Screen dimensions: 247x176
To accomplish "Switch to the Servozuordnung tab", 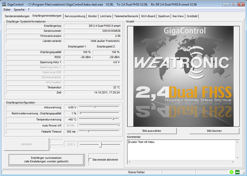I will click(x=75, y=16).
